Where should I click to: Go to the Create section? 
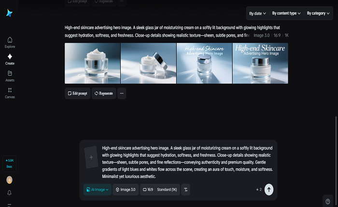[10, 59]
